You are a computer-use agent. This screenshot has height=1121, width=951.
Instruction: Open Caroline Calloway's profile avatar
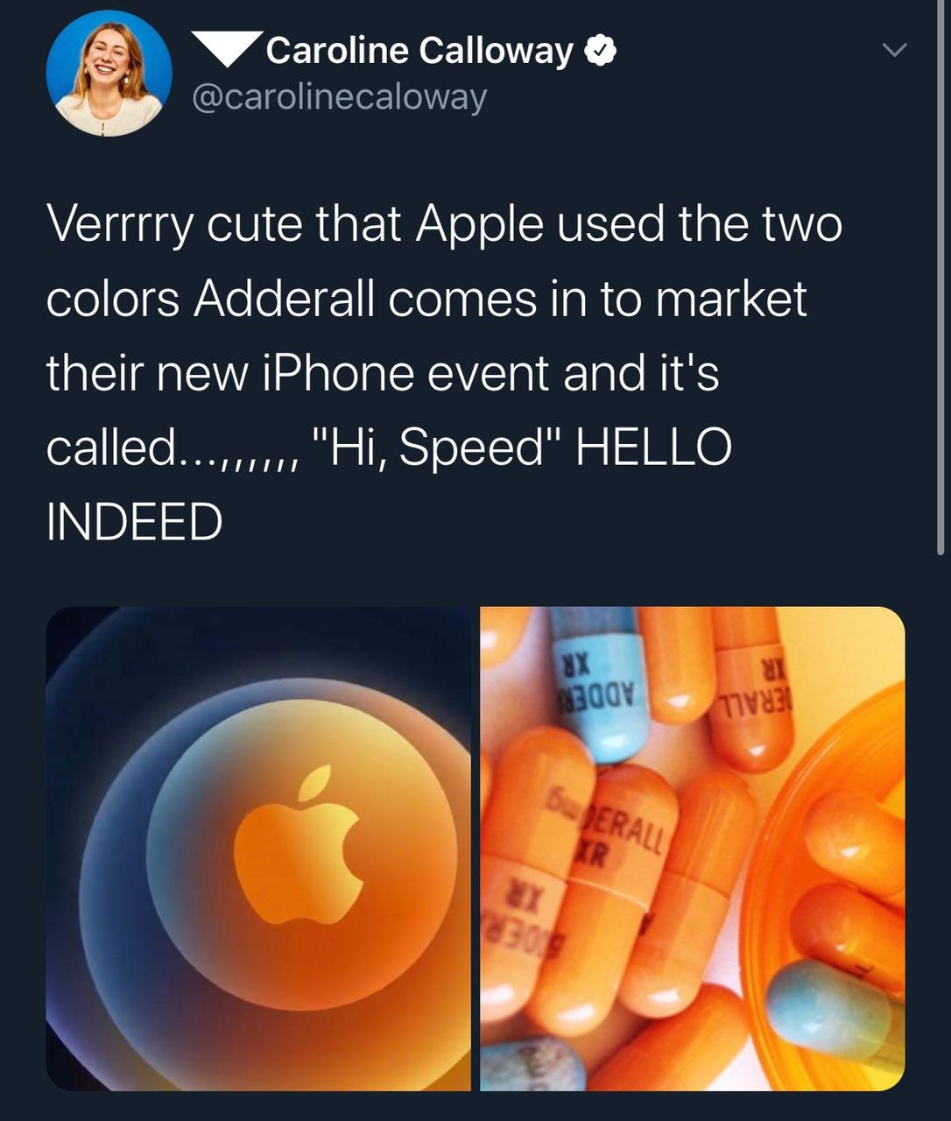[109, 74]
